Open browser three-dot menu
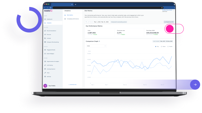This screenshot has height=113, width=202. [x=174, y=8]
